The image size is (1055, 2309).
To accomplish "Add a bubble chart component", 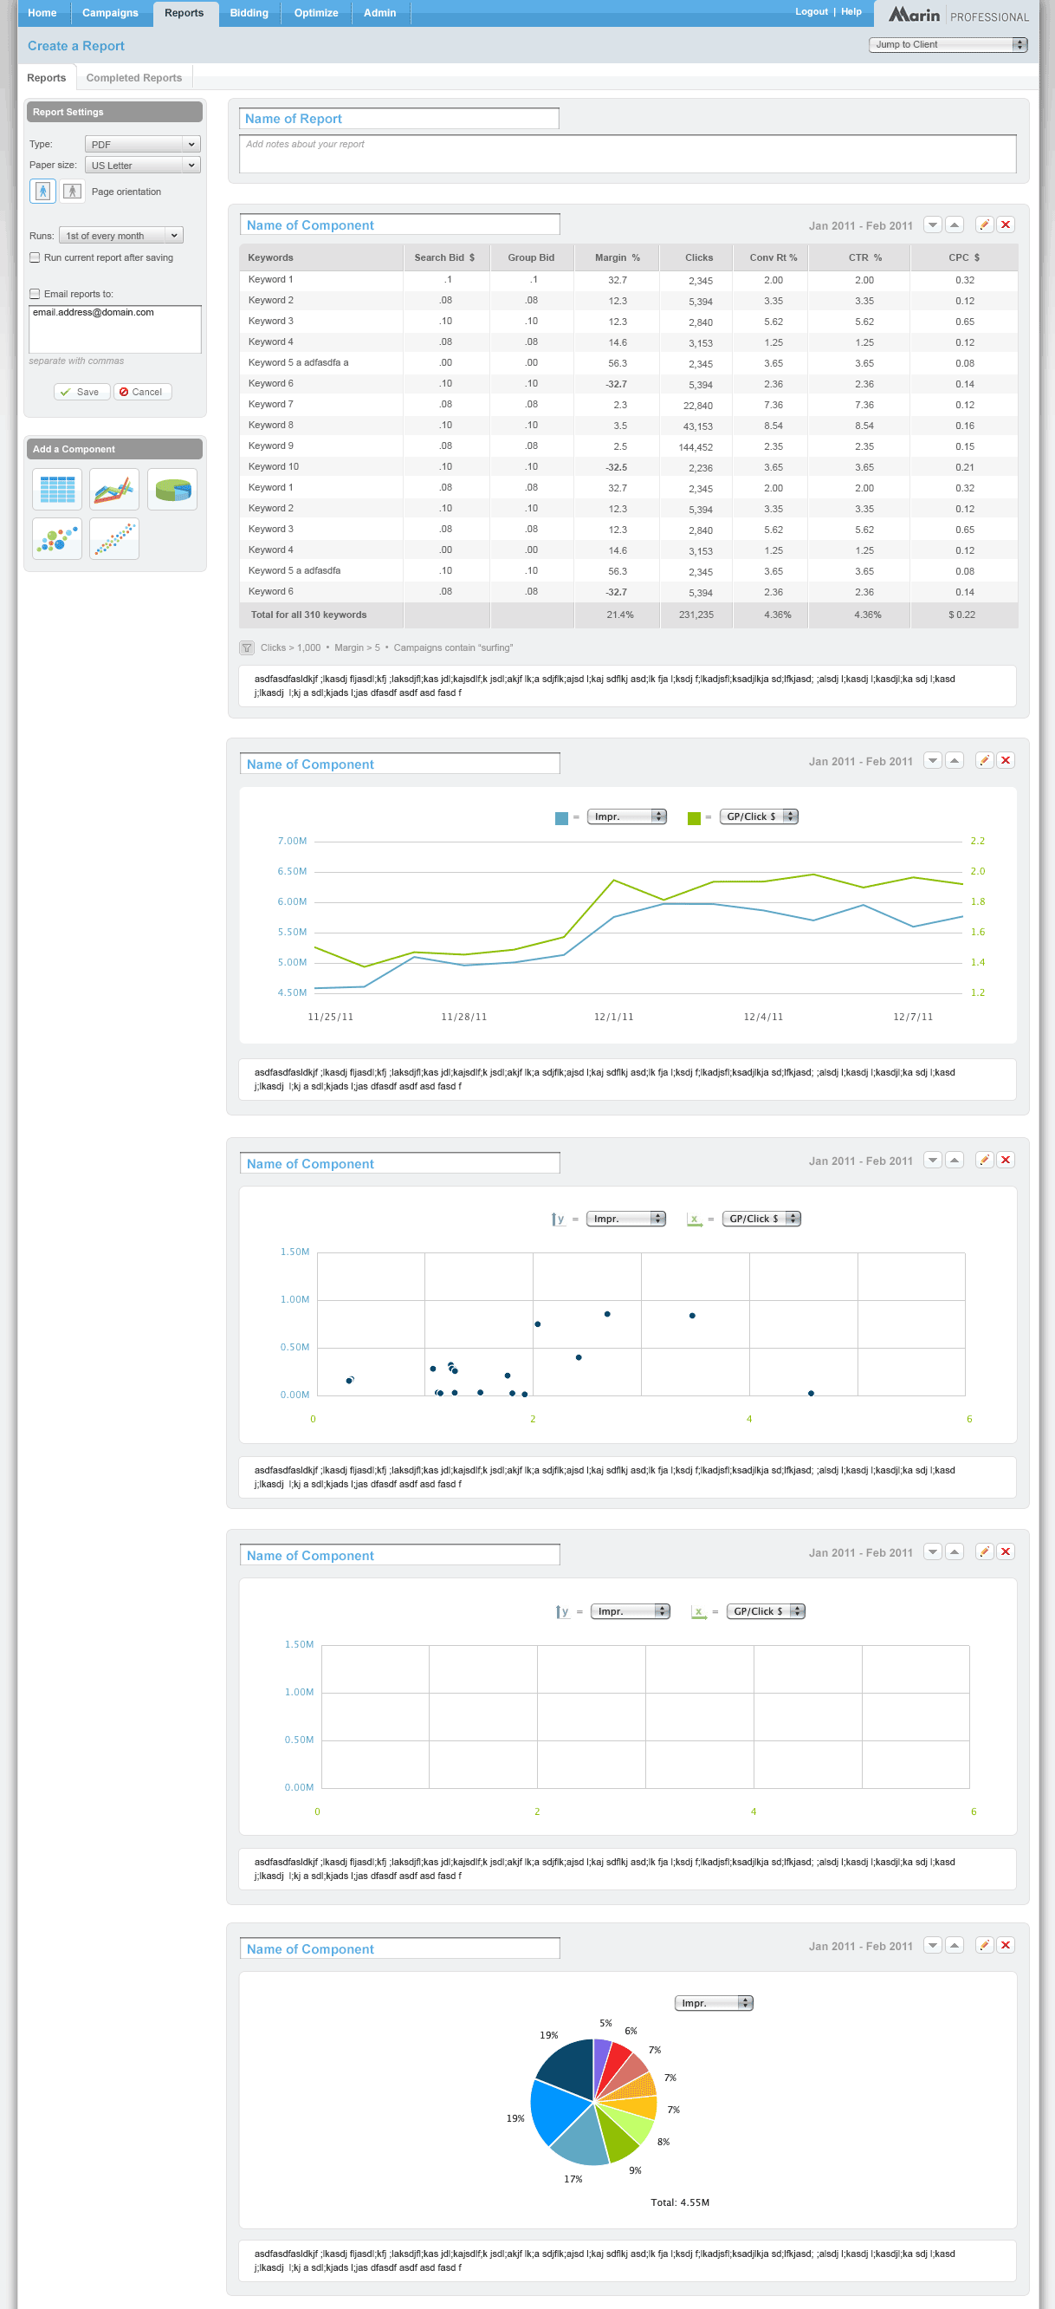I will pyautogui.click(x=56, y=539).
